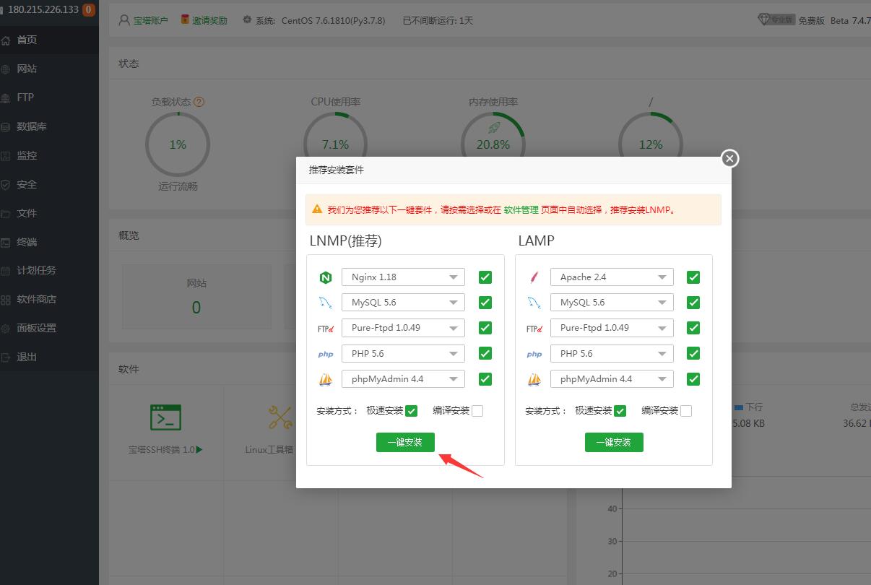
Task: Open LNMP phpMyAdmin 4.4 dropdown
Action: click(403, 379)
